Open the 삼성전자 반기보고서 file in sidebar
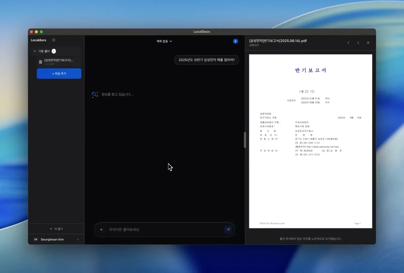404x273 pixels. [59, 60]
